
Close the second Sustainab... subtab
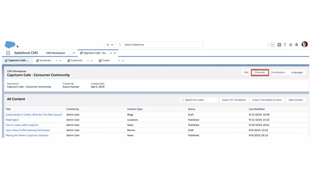92,61
